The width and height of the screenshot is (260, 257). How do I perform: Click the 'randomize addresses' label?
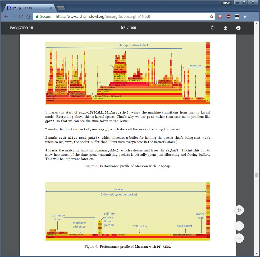(79, 225)
